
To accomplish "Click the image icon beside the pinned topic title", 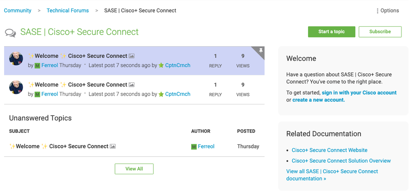I will point(132,56).
